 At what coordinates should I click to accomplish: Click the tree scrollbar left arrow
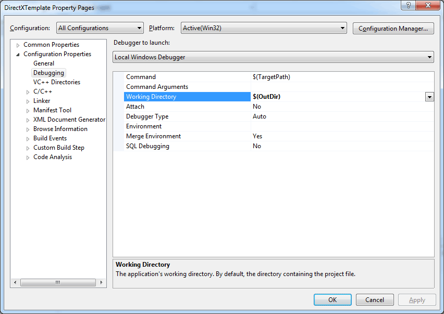click(15, 282)
